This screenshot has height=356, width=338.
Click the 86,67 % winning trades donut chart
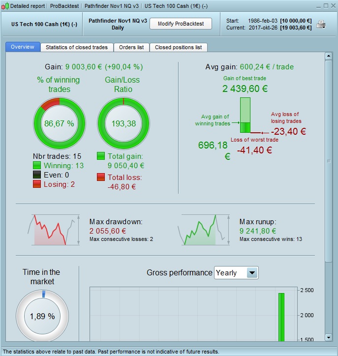coord(60,123)
